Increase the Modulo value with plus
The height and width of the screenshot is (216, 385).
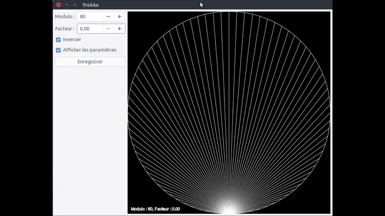tap(119, 17)
